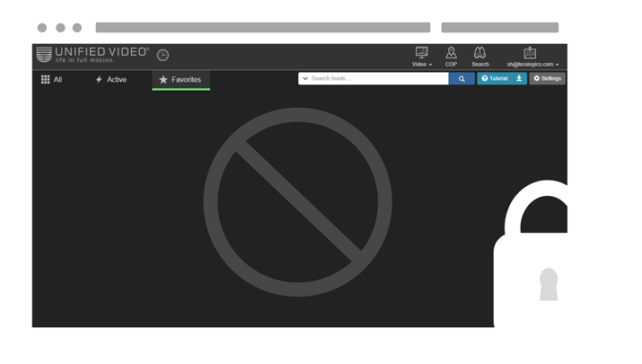Screen dimensions: 642x364
Task: Click the Unified Video logo
Action: point(92,55)
